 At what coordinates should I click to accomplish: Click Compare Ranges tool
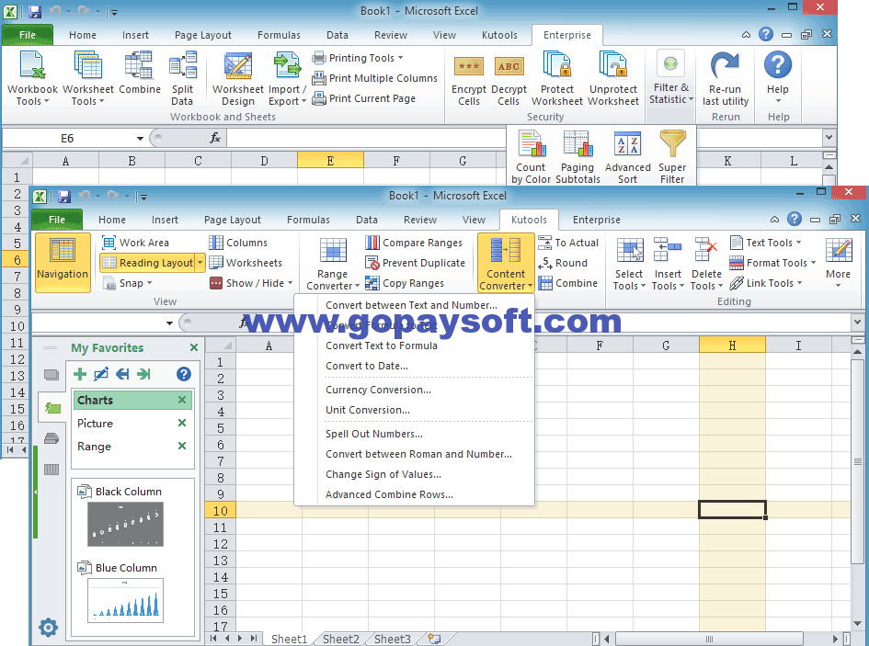(x=414, y=243)
